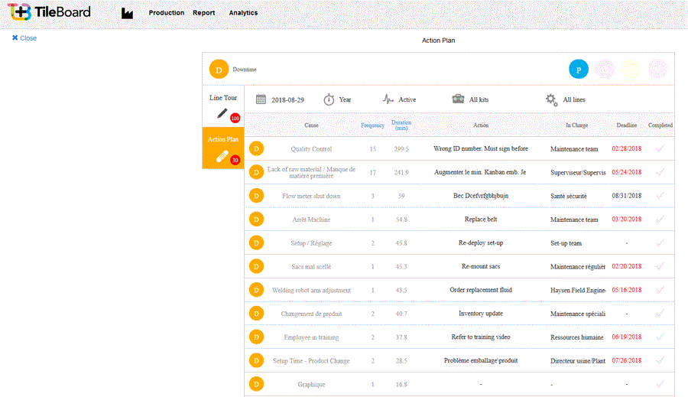This screenshot has height=397, width=688.
Task: Open the 'Order replacement fluid' action
Action: coord(481,290)
